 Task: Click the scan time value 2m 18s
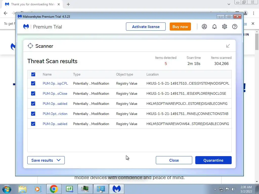coord(194,64)
